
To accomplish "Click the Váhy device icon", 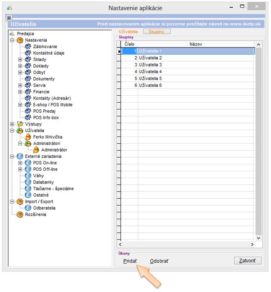I will [28, 176].
